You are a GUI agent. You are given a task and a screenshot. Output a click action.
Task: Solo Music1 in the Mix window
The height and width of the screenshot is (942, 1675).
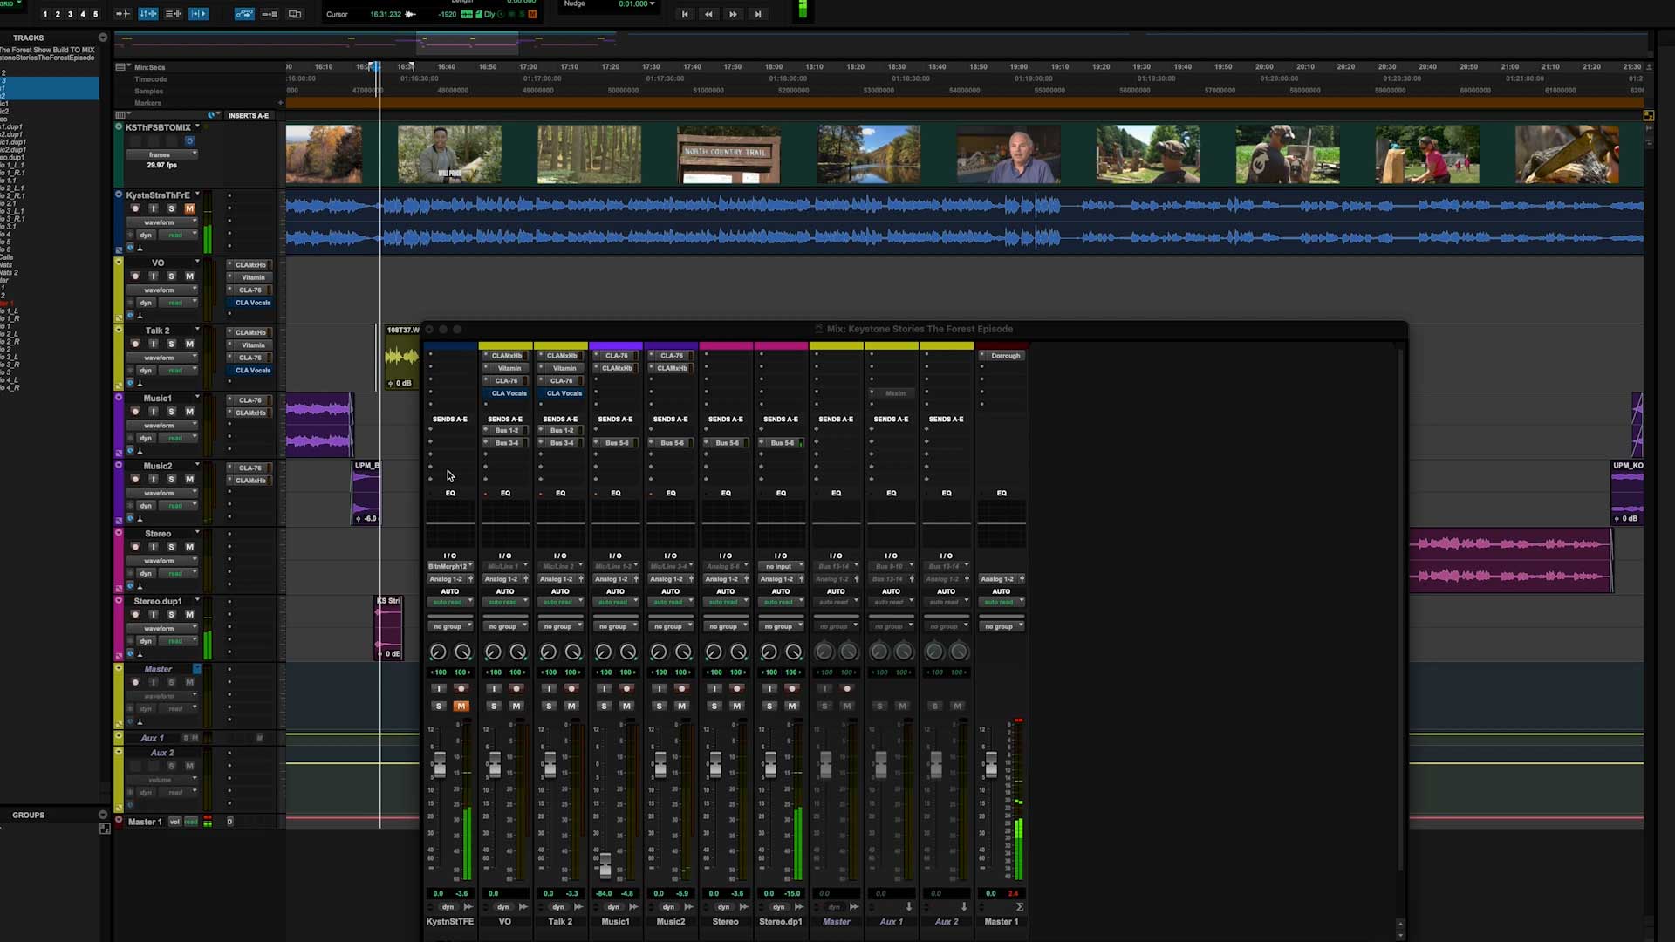click(604, 706)
